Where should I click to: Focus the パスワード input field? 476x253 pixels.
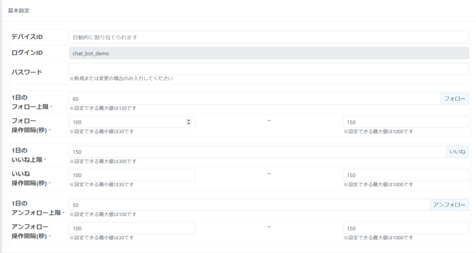coord(269,69)
